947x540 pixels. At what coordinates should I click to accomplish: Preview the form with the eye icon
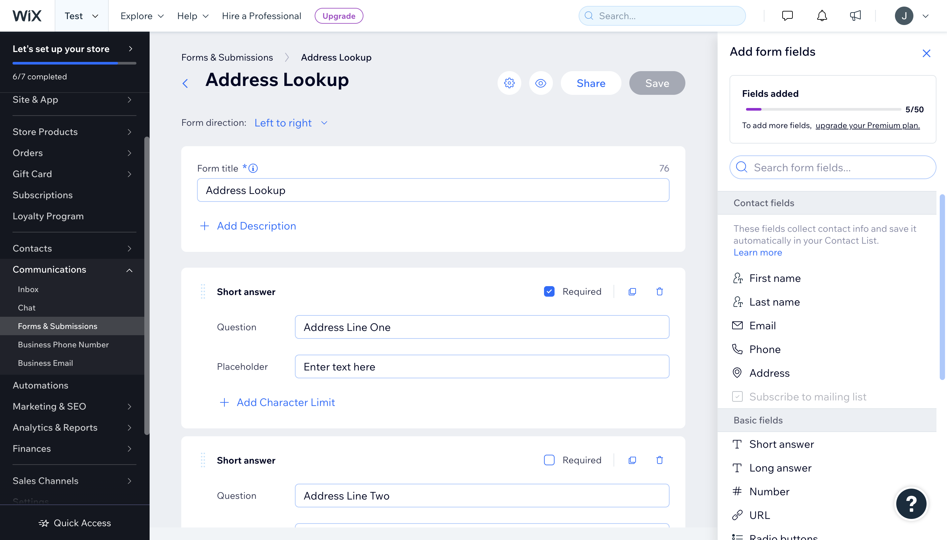point(541,83)
